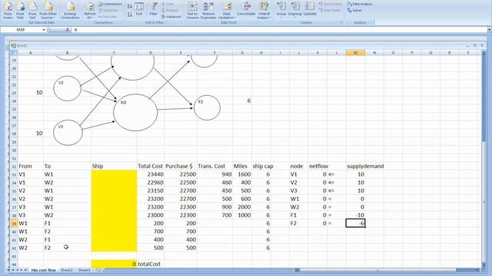
Task: Click the Name Box showing M39
Action: point(21,30)
